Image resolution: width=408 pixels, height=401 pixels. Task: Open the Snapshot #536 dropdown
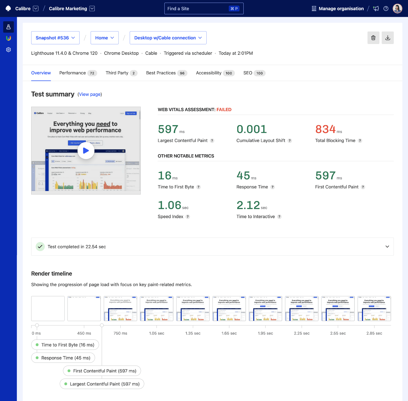coord(55,38)
